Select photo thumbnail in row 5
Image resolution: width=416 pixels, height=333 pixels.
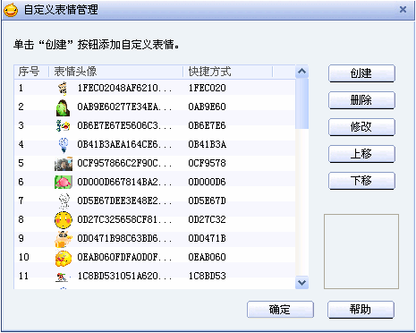coord(64,164)
